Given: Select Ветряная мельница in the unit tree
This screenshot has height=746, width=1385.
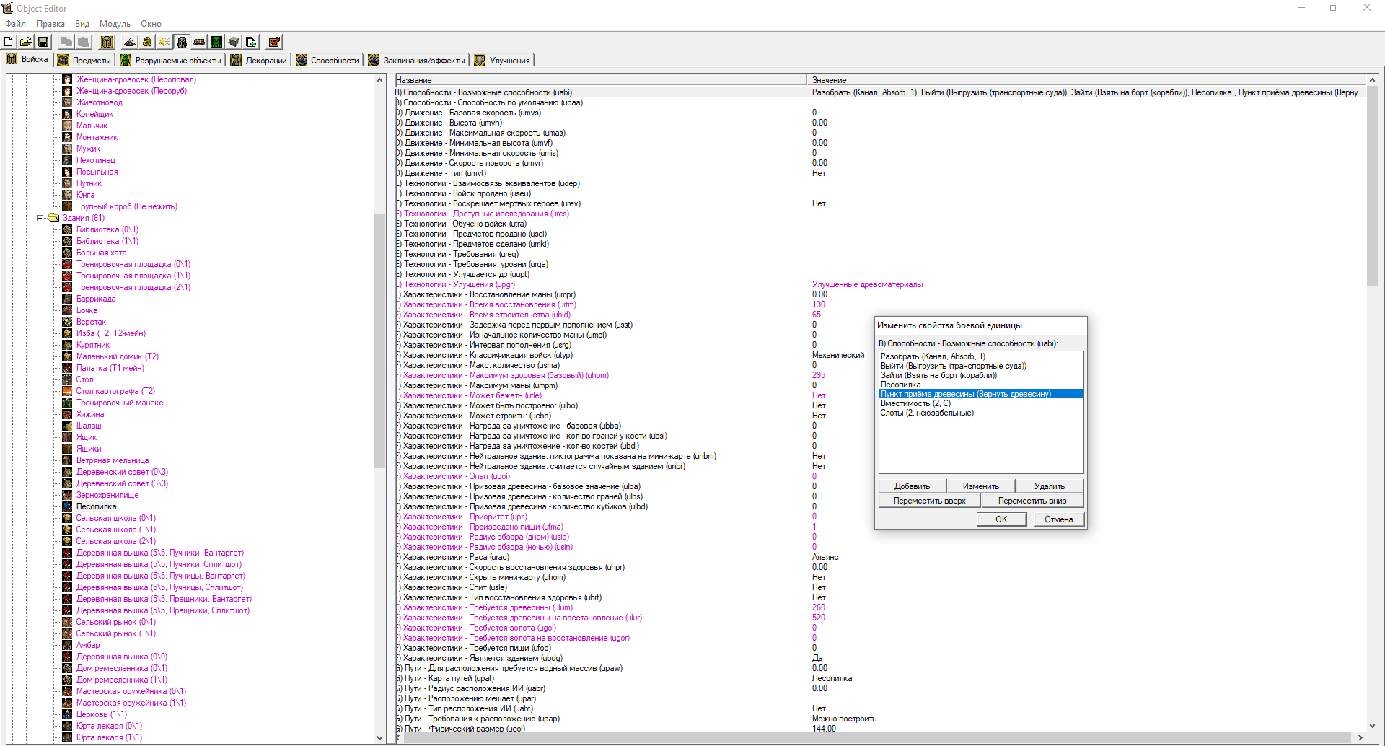Looking at the screenshot, I should pyautogui.click(x=113, y=460).
